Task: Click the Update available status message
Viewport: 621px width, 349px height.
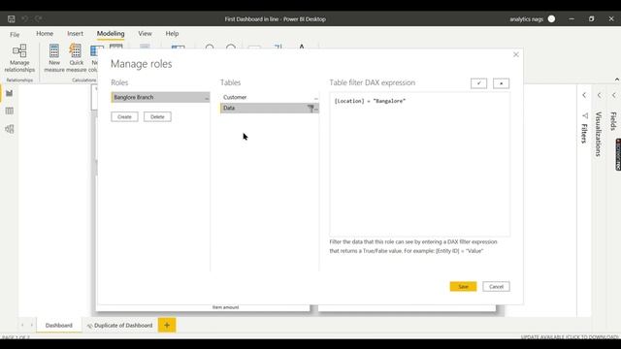Action: click(570, 337)
